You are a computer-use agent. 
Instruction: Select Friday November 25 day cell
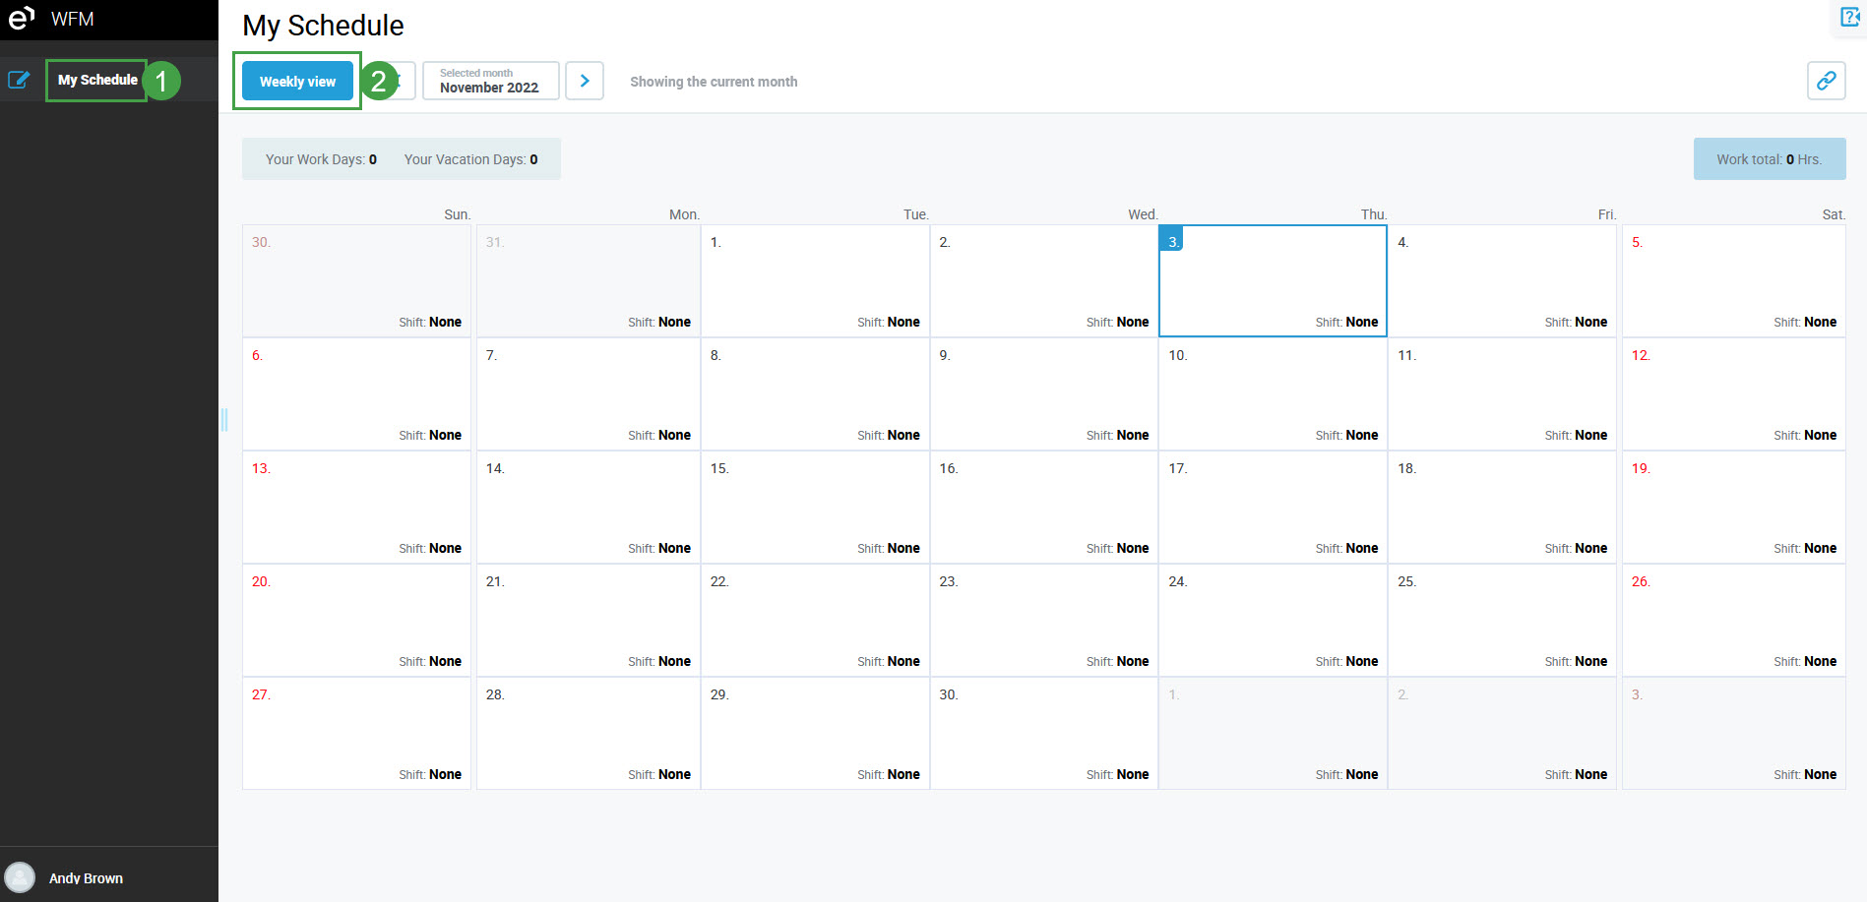point(1502,621)
